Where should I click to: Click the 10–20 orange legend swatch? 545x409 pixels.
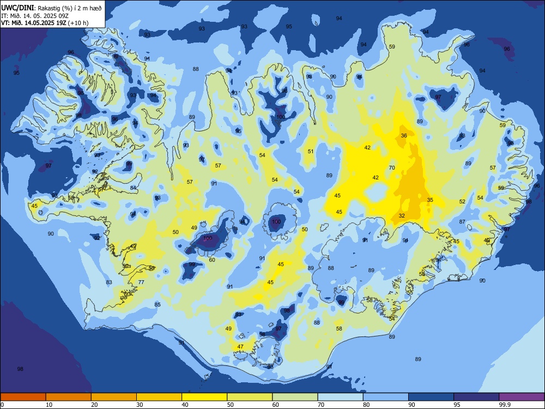point(69,397)
